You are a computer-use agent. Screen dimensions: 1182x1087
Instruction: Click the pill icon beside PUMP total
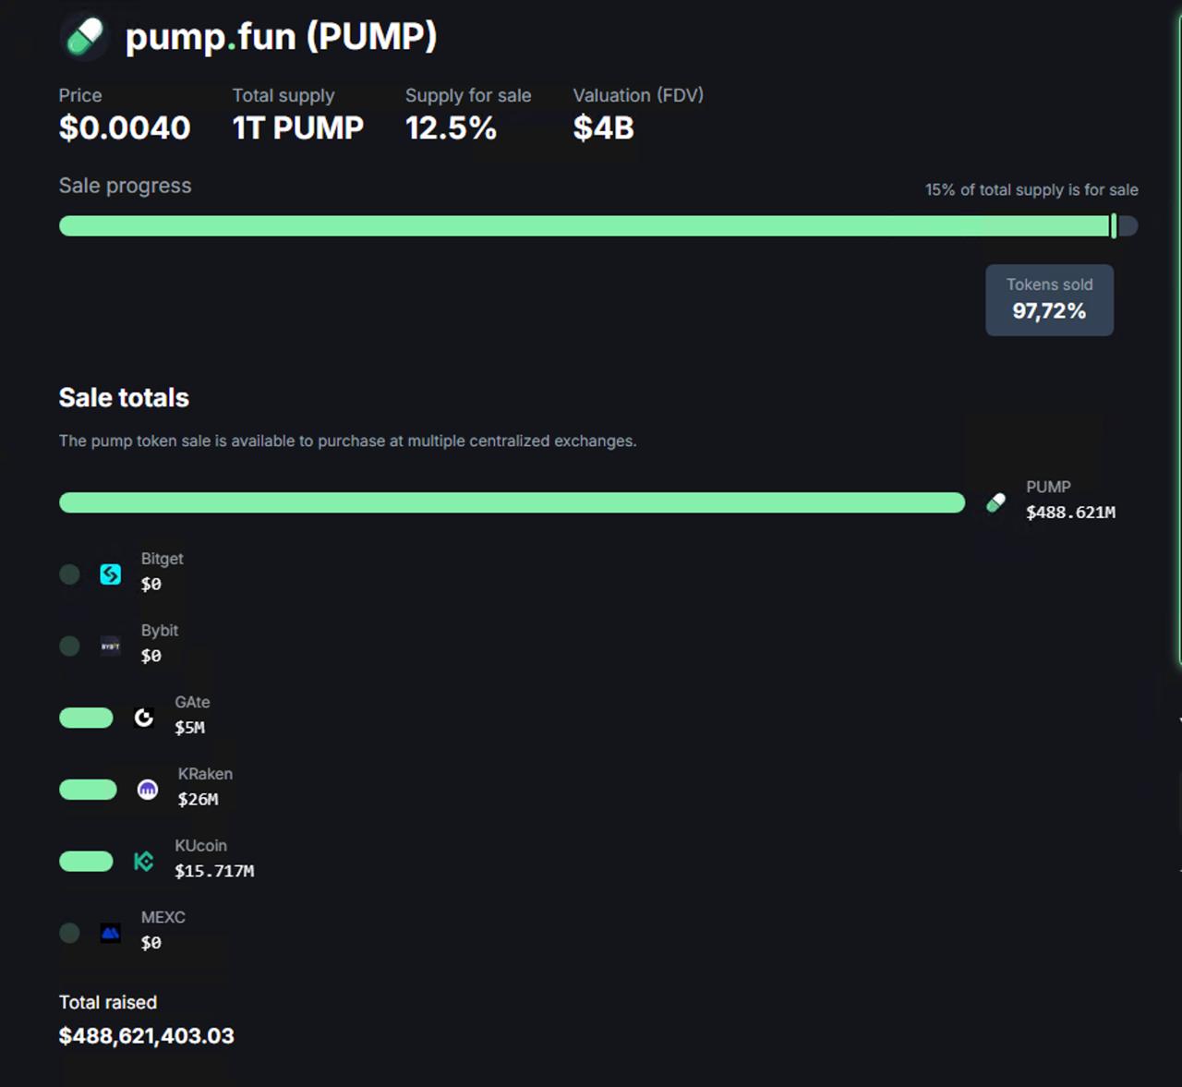point(995,502)
